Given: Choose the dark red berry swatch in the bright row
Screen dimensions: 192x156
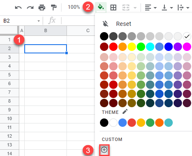Looking at the screenshot, I should click(104, 47).
